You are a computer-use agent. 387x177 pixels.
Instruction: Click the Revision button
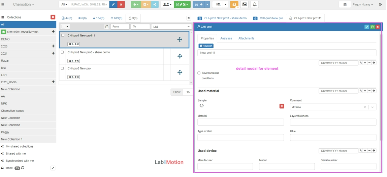(x=206, y=46)
